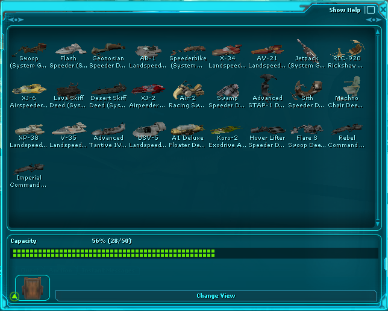Select the Flare S Swoop deed icon
The width and height of the screenshot is (388, 311).
[307, 129]
